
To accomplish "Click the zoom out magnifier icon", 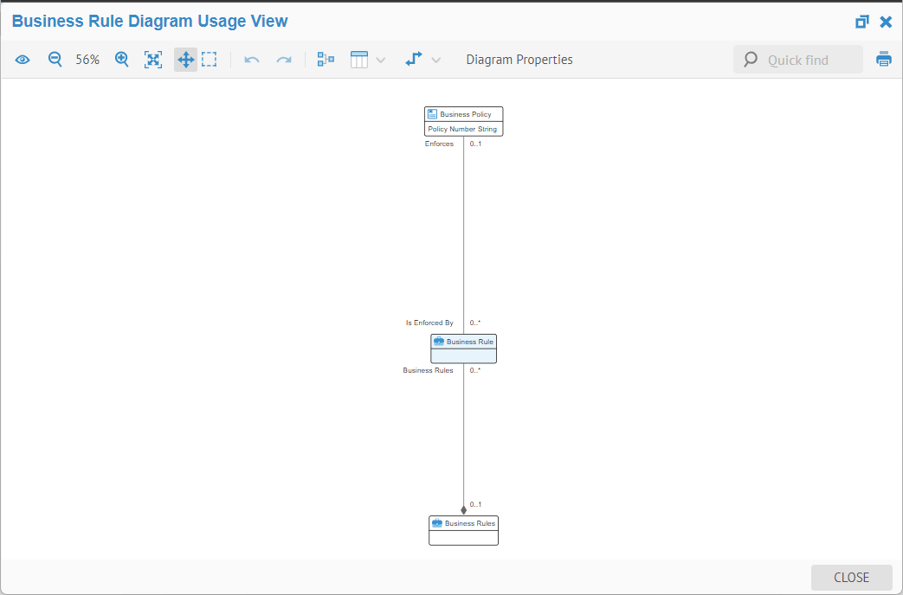I will (x=55, y=60).
